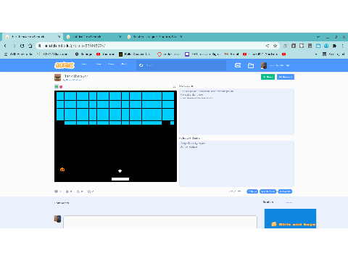This screenshot has width=348, height=261.
Task: Stop the project with the red stop sign
Action: 61,87
